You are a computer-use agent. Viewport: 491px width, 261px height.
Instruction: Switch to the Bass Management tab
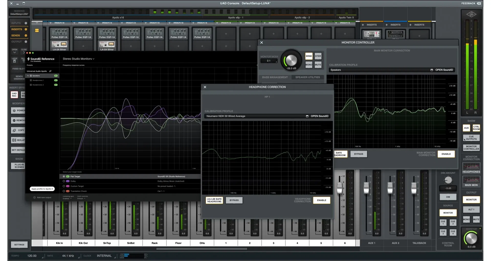coord(275,77)
